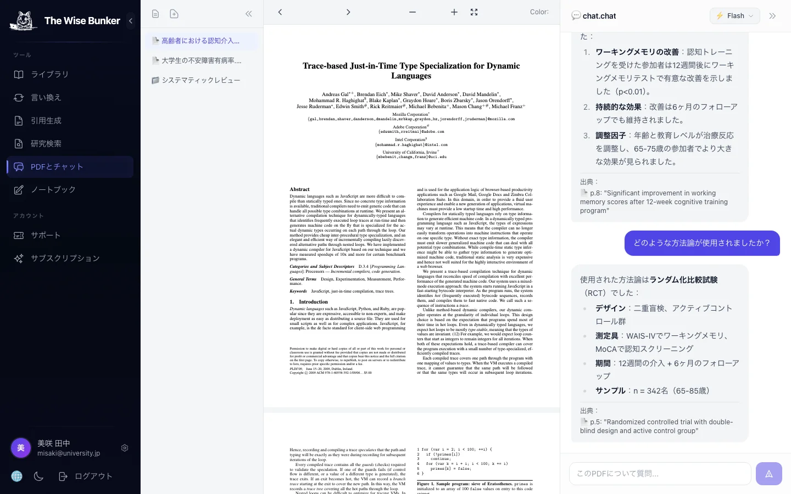Zoom out of the PDF with minus icon

tap(412, 12)
